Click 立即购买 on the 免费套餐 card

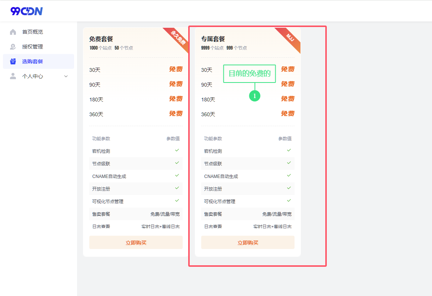point(136,242)
